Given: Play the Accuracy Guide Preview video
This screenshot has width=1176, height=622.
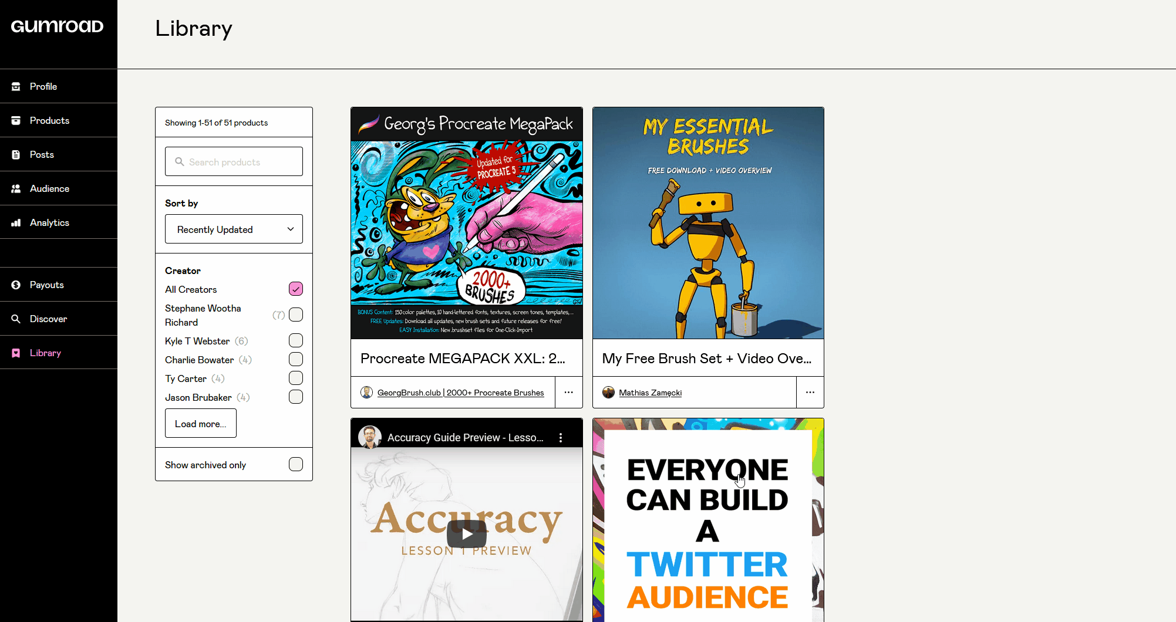Looking at the screenshot, I should 467,534.
